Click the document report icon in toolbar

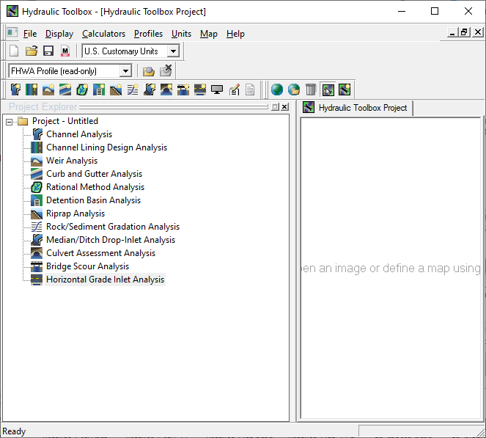pyautogui.click(x=250, y=90)
